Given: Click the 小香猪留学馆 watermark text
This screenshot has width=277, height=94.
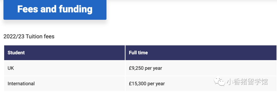Looking at the screenshot, I should (x=247, y=82).
